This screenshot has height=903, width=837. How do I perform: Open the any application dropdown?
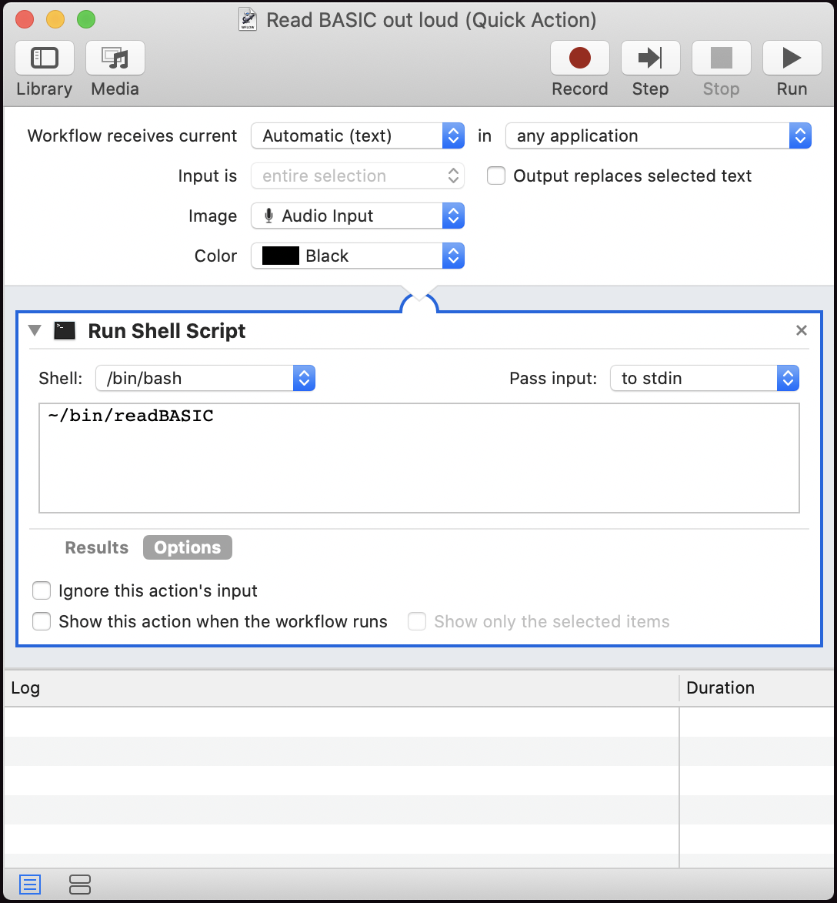click(658, 136)
